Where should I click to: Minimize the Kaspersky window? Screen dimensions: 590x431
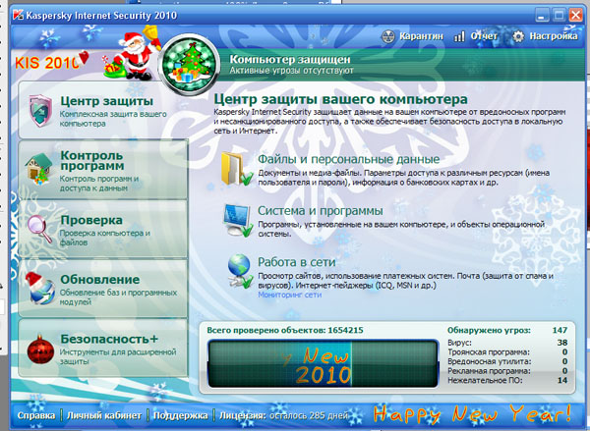542,15
